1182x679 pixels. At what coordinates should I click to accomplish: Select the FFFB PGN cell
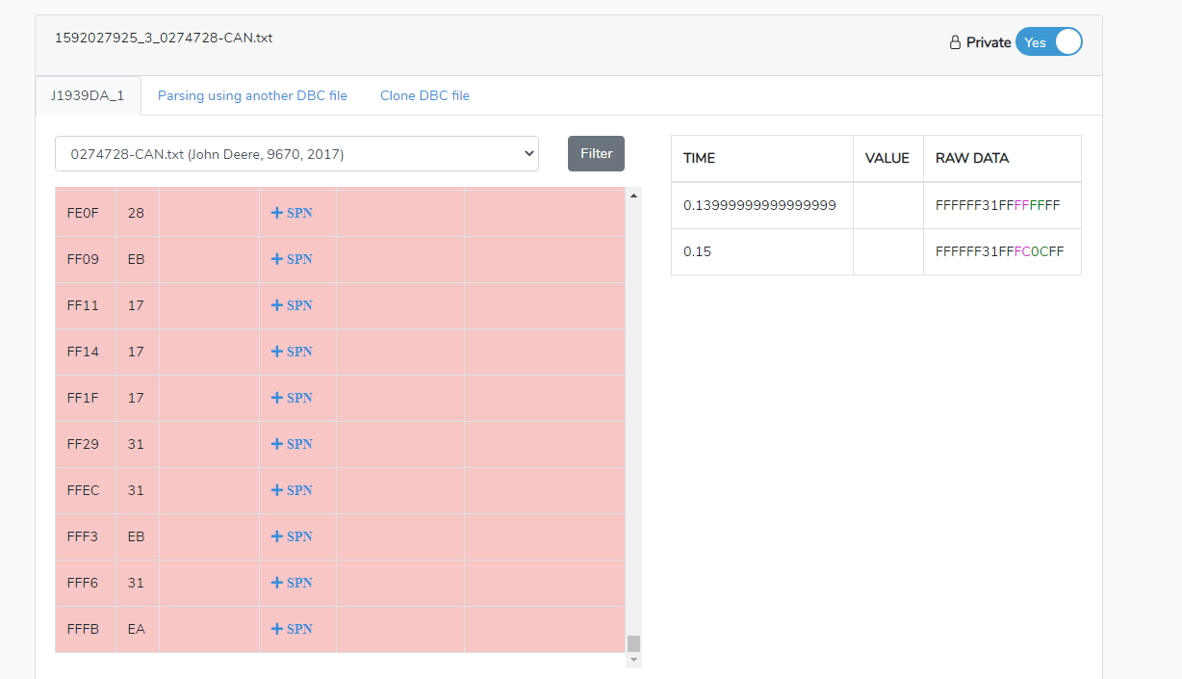[84, 629]
